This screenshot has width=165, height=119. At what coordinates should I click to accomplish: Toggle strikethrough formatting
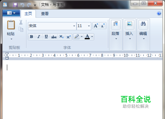point(54,37)
